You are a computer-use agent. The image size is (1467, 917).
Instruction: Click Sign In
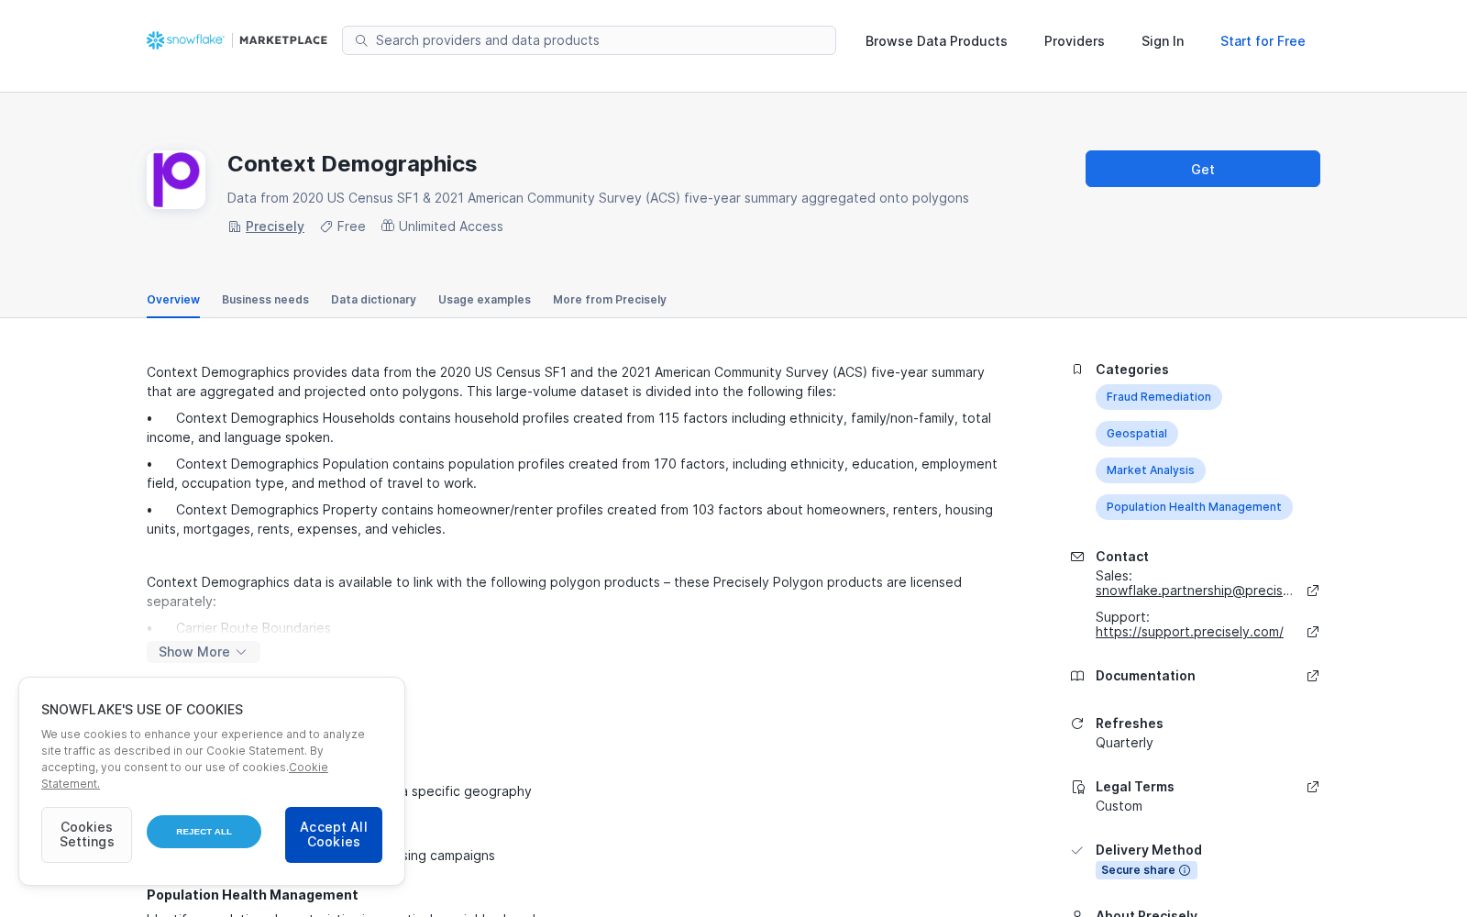click(1163, 41)
